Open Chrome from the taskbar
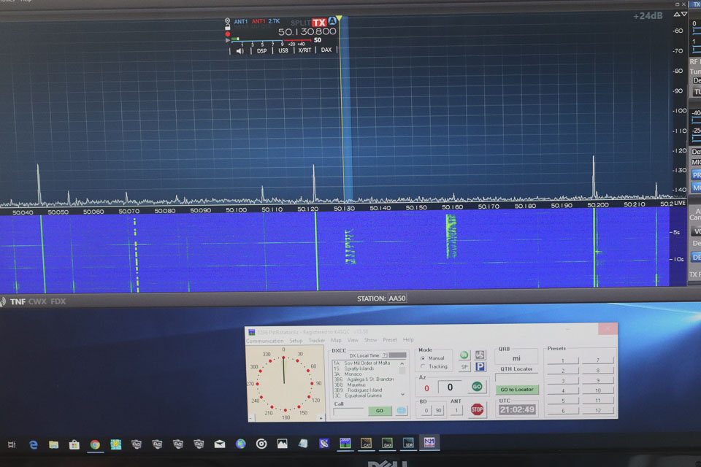Image resolution: width=701 pixels, height=467 pixels. coord(95,444)
